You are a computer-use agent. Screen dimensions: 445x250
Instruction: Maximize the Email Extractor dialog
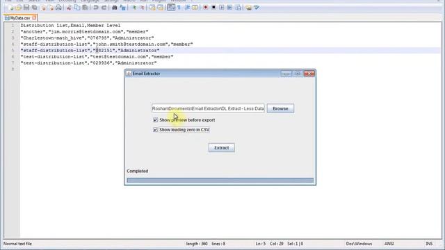(298, 74)
